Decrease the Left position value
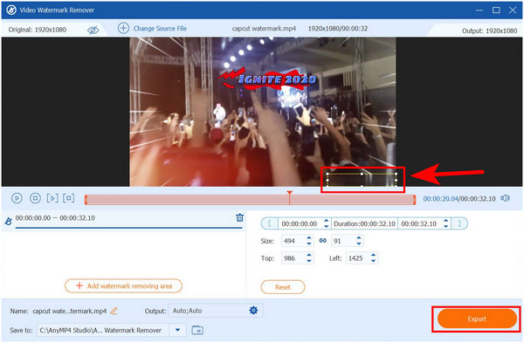Image resolution: width=524 pixels, height=343 pixels. 373,261
